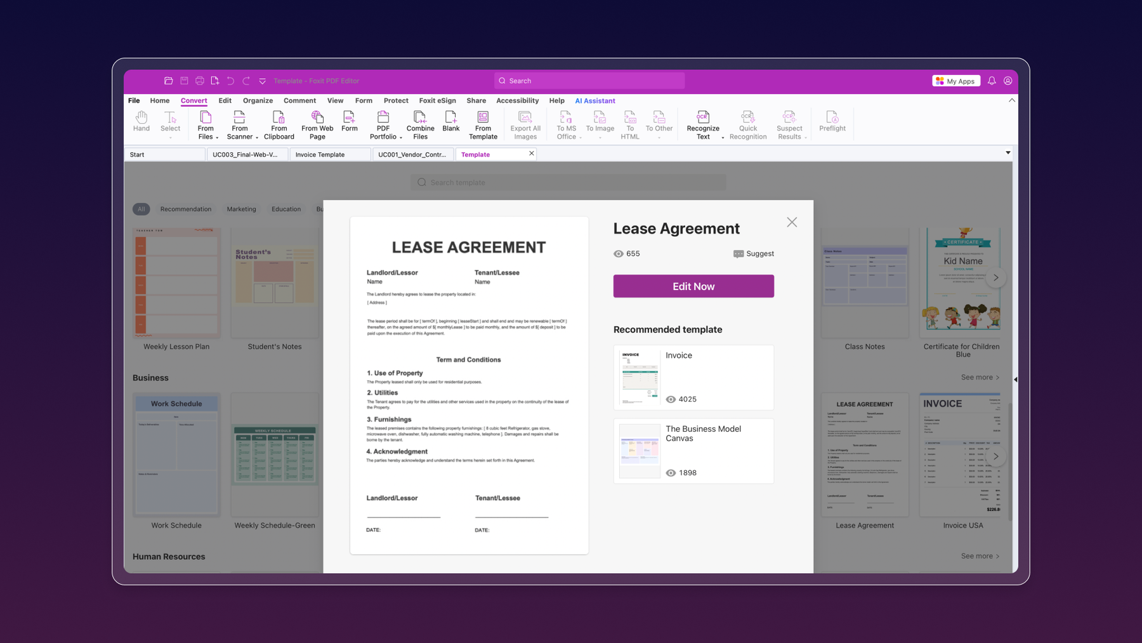Click the Suggest link

coord(754,253)
